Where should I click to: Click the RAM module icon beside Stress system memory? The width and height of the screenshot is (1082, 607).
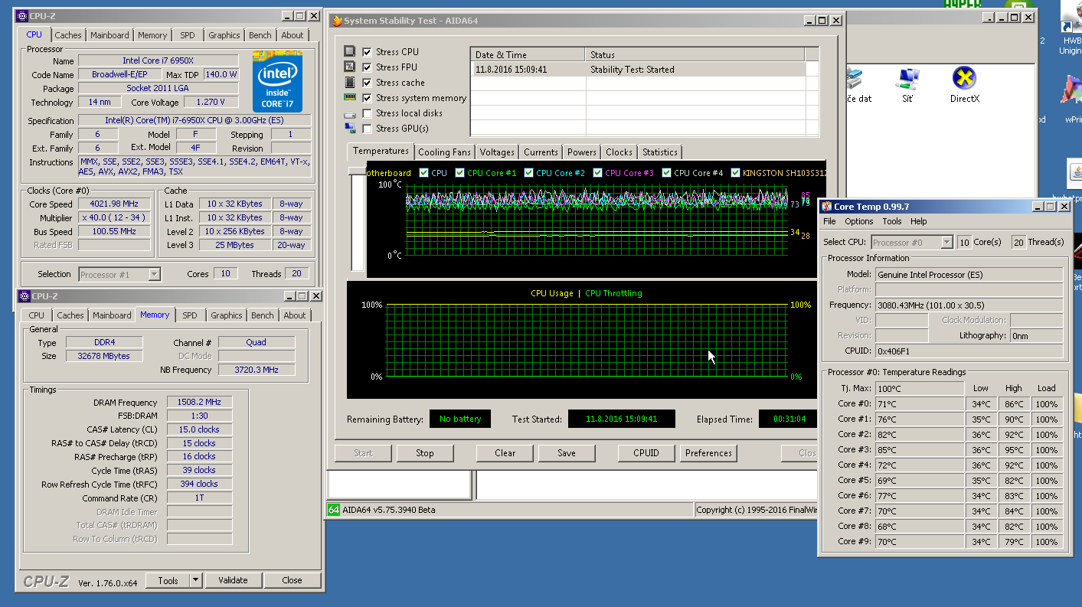coord(350,97)
